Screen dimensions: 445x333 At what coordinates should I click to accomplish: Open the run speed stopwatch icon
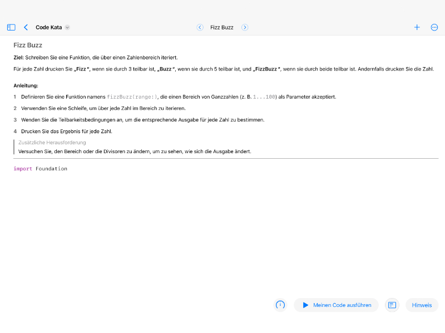coord(280,305)
